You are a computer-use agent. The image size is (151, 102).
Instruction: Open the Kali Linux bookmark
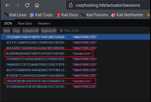click(x=15, y=15)
